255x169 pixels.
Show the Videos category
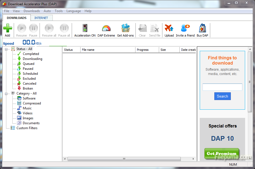click(27, 113)
